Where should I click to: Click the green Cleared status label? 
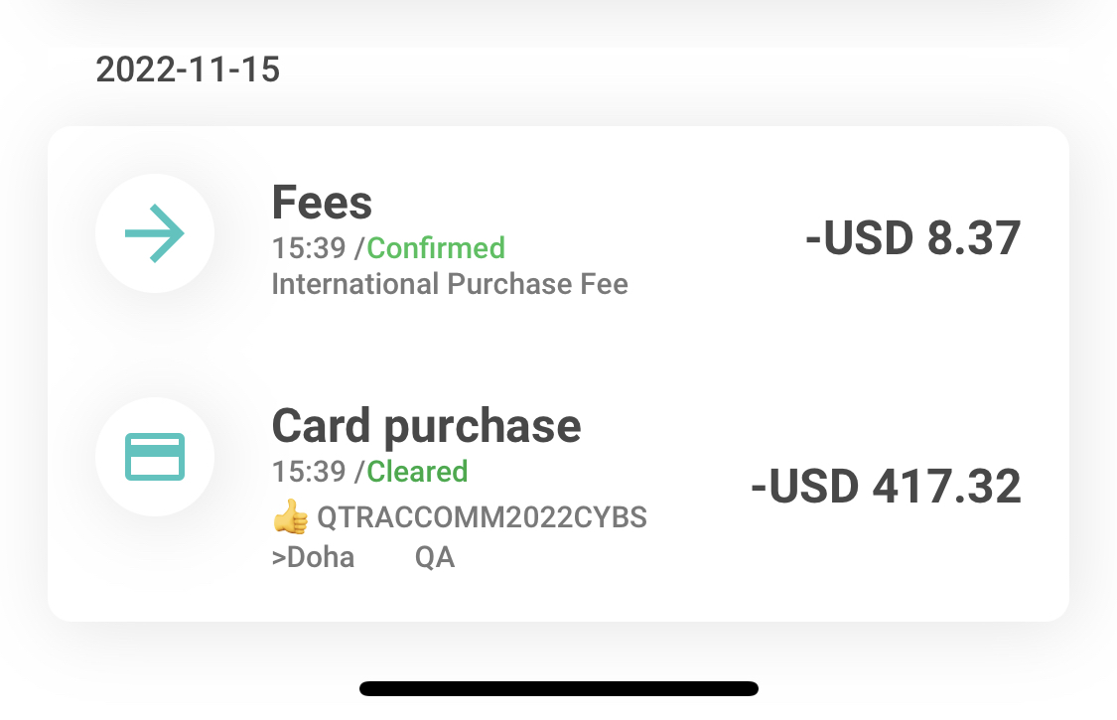click(417, 471)
